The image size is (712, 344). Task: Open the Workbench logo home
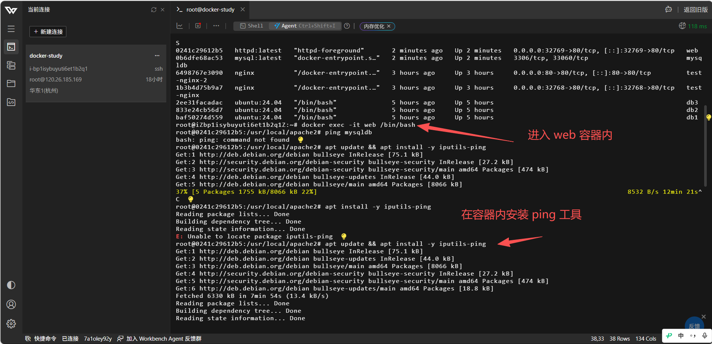(11, 10)
